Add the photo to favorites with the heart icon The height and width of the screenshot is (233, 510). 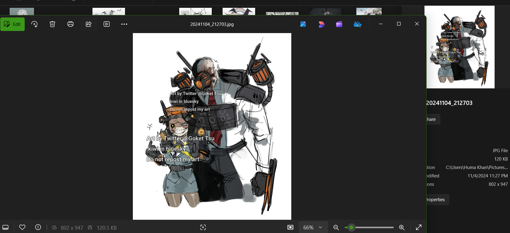click(22, 227)
